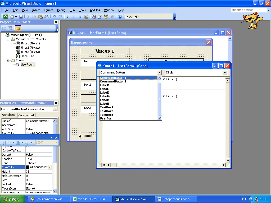Screen dimensions: 271x203
Task: Click the пуск Start button
Action: coord(13,199)
